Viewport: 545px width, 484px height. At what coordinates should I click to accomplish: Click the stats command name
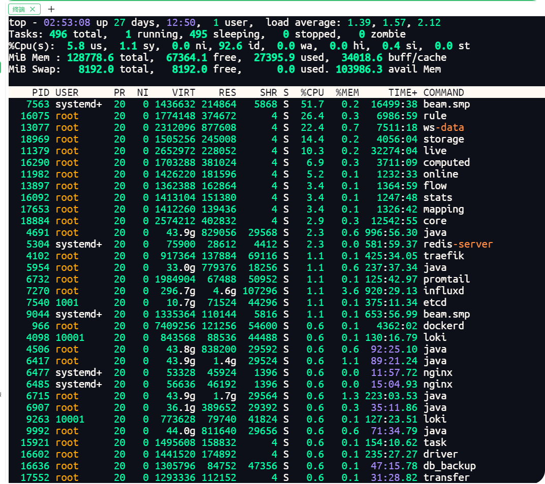point(438,197)
